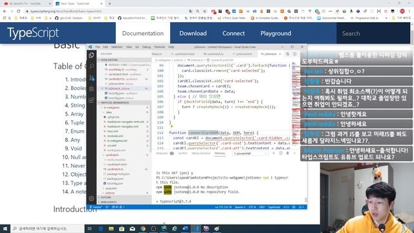Open the Playground link on TypeScript site
Screen dimensions: 414x233
(x=276, y=33)
